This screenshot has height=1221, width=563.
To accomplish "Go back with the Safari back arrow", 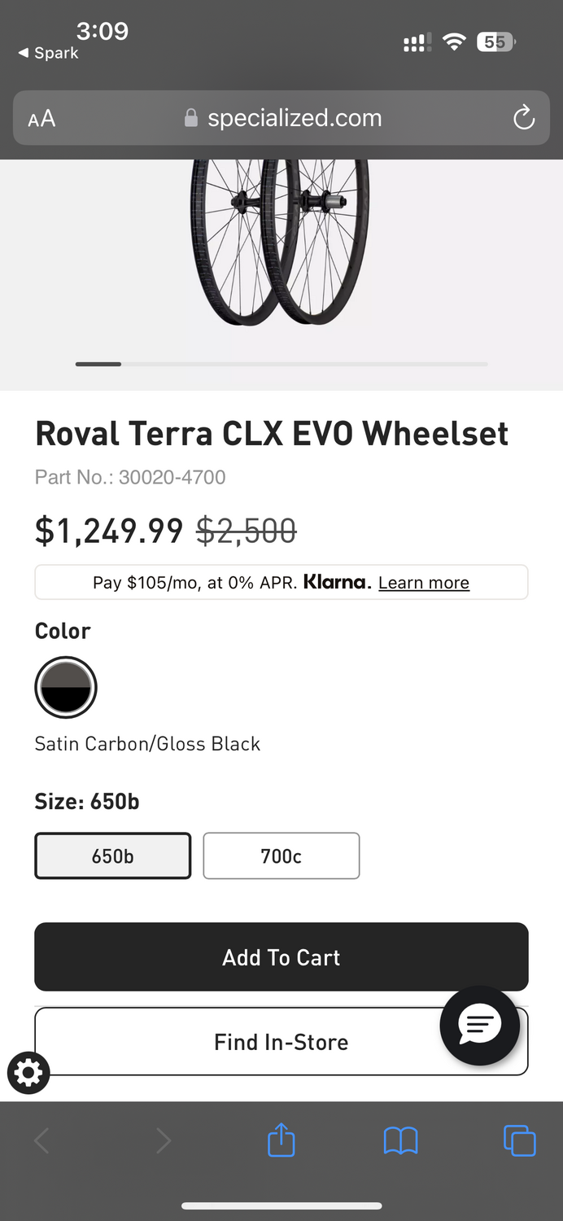I will tap(42, 1140).
